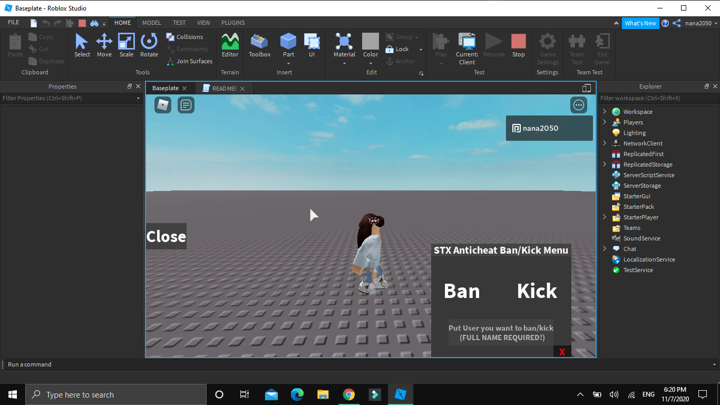
Task: Open the in-game chat icon
Action: (x=186, y=105)
